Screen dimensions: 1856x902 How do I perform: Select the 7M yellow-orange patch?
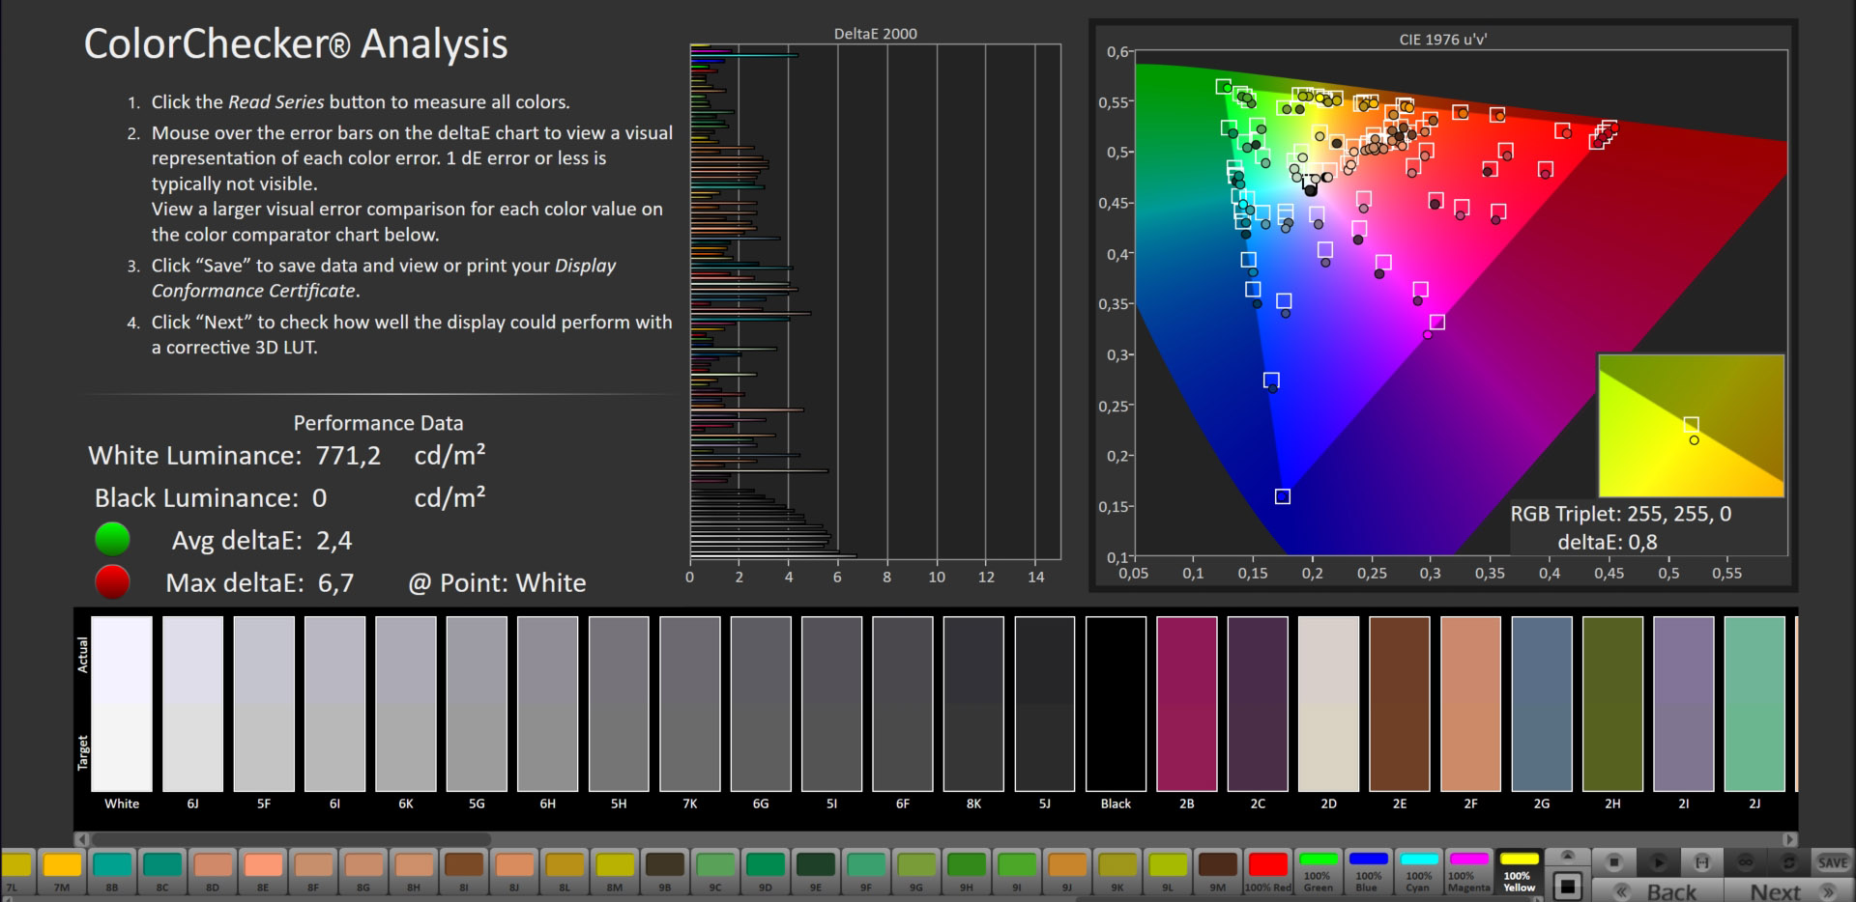click(61, 871)
